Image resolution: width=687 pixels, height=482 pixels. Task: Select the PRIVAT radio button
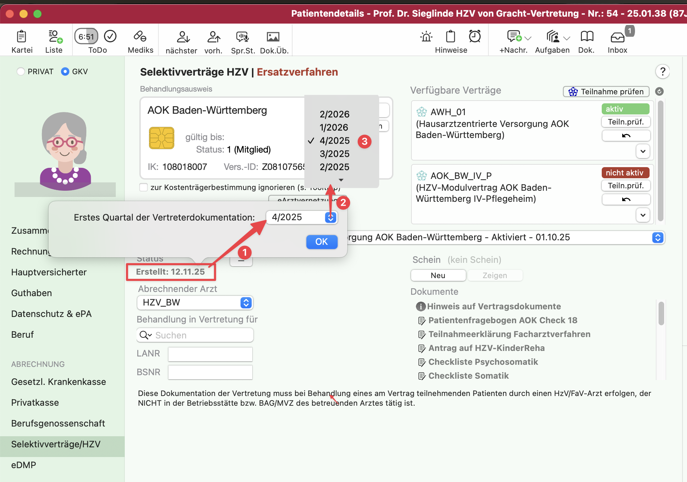tap(21, 71)
